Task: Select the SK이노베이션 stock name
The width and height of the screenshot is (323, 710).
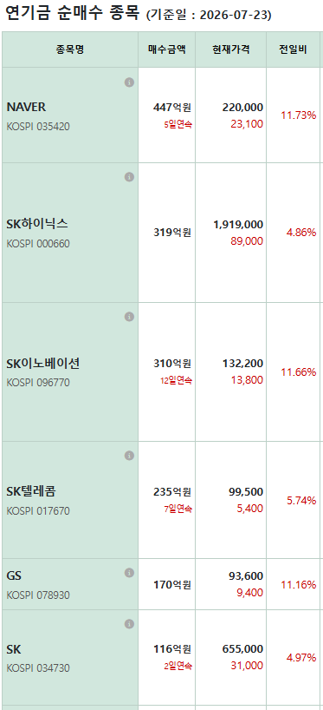Action: (43, 363)
